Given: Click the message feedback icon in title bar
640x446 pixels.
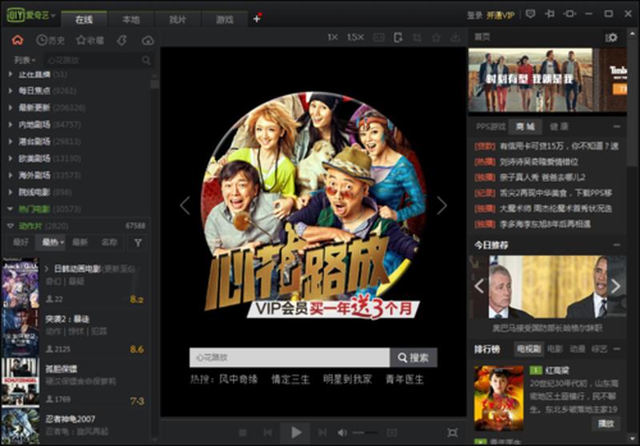Looking at the screenshot, I should pos(530,14).
